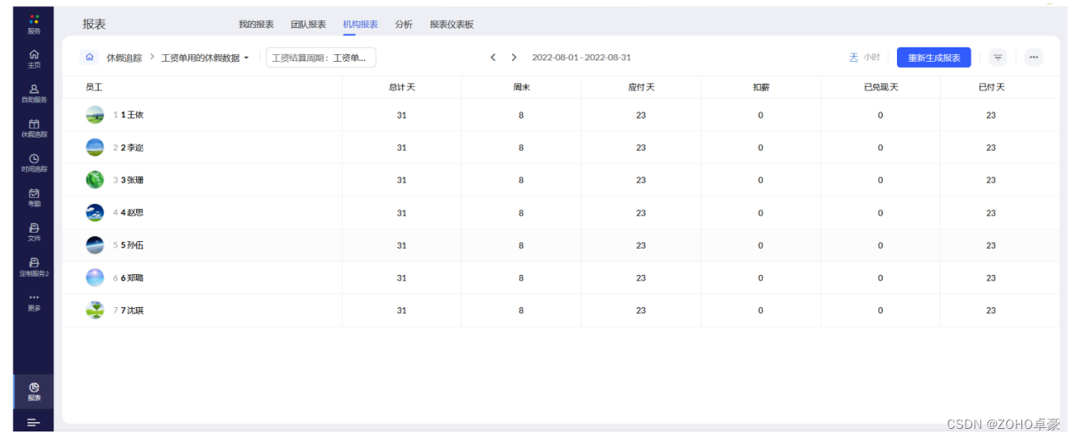
Task: Show 更多 sidebar options
Action: pyautogui.click(x=34, y=302)
